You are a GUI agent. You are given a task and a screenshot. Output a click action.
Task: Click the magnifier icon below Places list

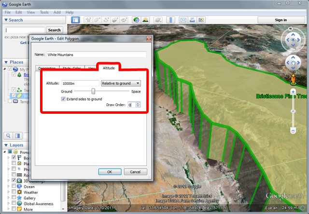click(8, 135)
